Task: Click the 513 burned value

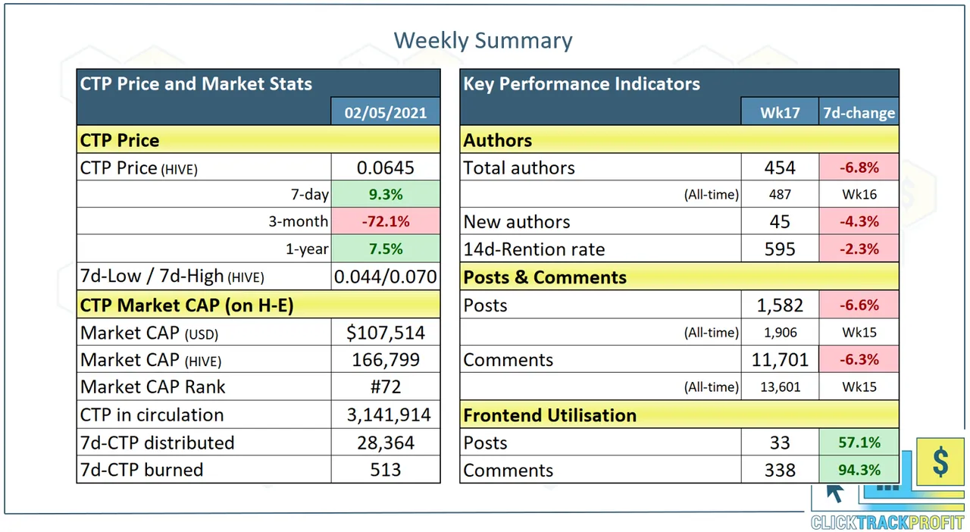Action: 386,470
